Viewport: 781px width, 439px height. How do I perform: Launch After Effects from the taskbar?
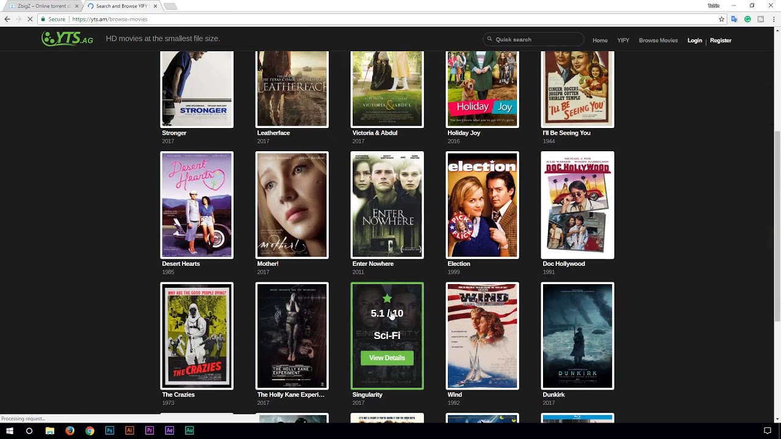(x=170, y=430)
